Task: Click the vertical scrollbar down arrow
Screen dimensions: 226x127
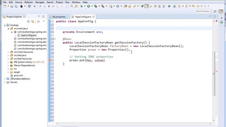Action: (x=214, y=120)
